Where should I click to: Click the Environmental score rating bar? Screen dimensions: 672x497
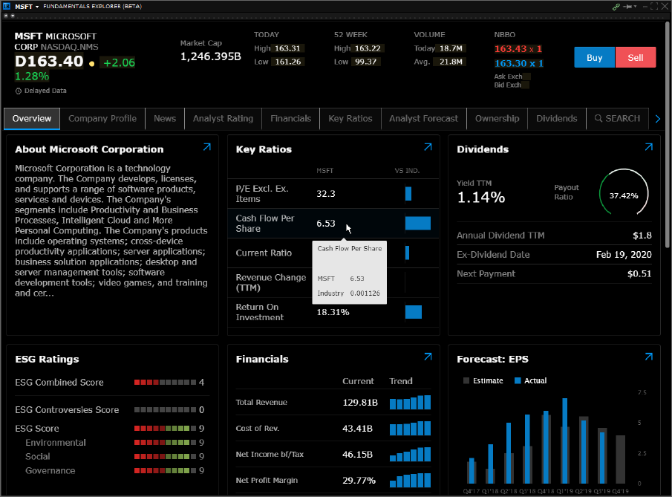click(165, 443)
